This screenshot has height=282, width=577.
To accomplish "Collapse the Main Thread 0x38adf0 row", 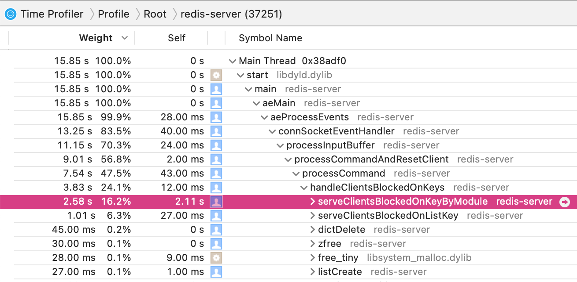I will coord(233,61).
